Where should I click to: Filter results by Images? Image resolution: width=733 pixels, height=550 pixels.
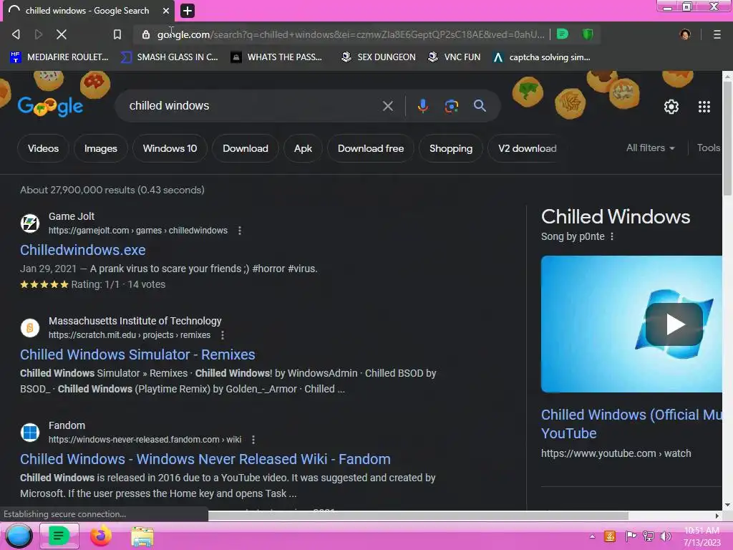click(x=100, y=148)
